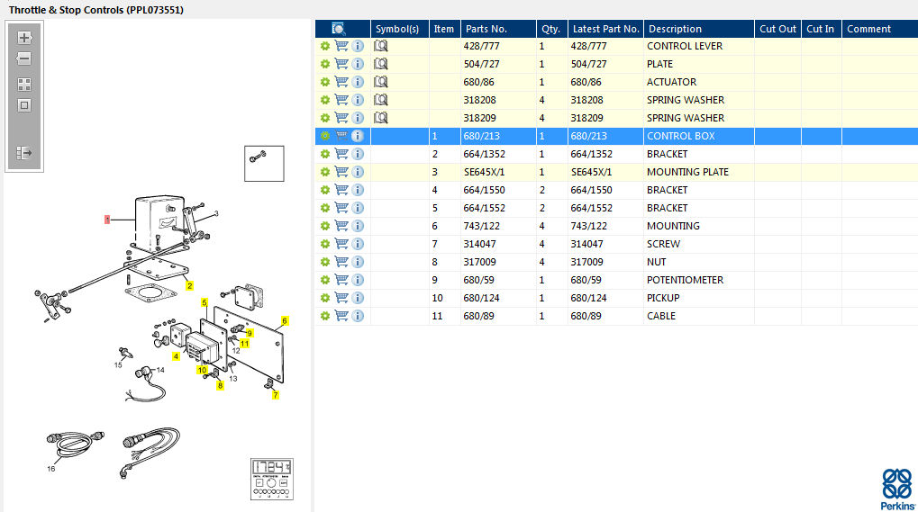The image size is (918, 512).
Task: Click the export panel arrow icon
Action: tap(24, 153)
